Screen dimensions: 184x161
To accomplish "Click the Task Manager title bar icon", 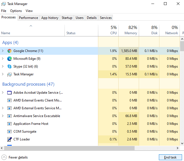I will (4, 4).
